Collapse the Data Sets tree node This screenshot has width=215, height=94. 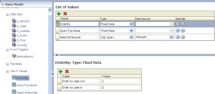(7, 15)
